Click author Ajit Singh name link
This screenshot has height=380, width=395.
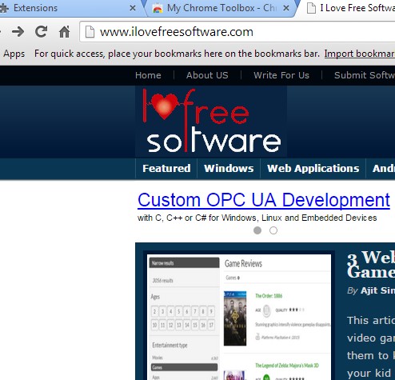point(377,290)
